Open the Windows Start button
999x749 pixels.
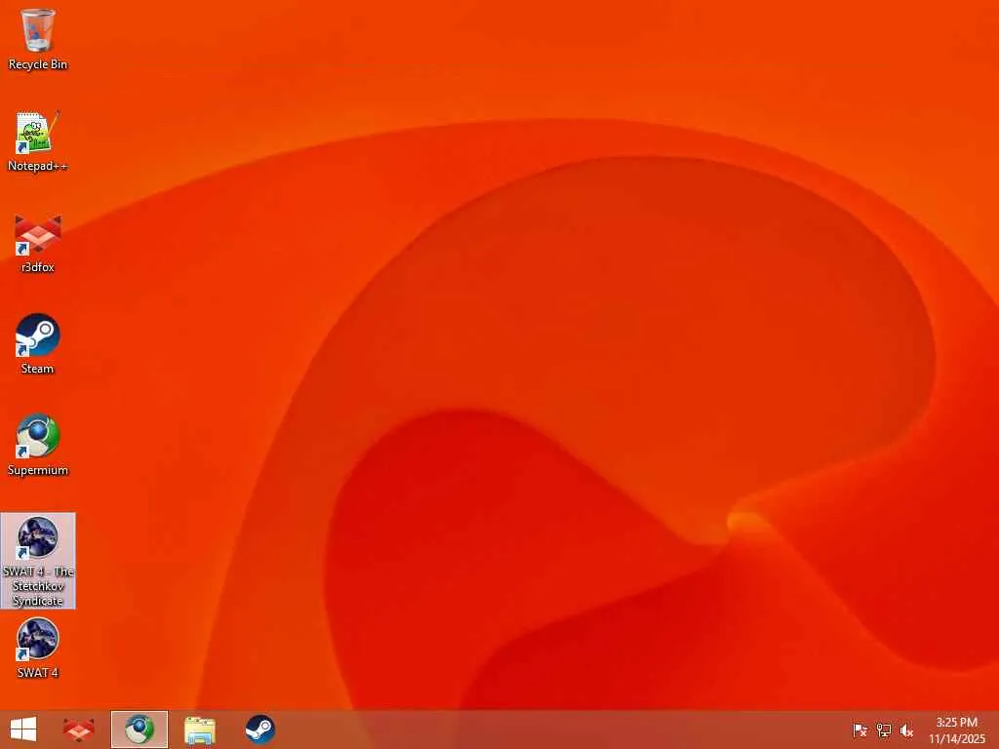coord(23,729)
